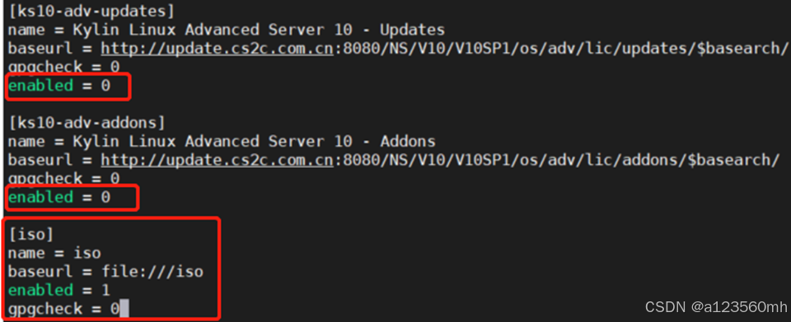Click enabled = 0 in the addons section
Screen dimensions: 791x322
click(x=59, y=197)
